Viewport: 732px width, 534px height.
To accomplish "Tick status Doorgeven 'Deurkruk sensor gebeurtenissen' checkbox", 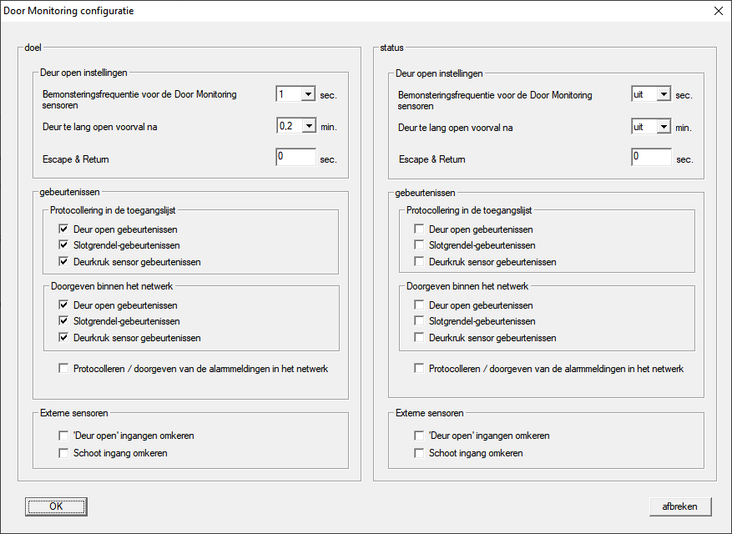I will [420, 338].
